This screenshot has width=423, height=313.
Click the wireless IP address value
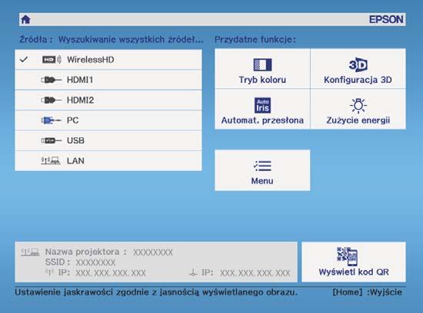click(x=111, y=273)
